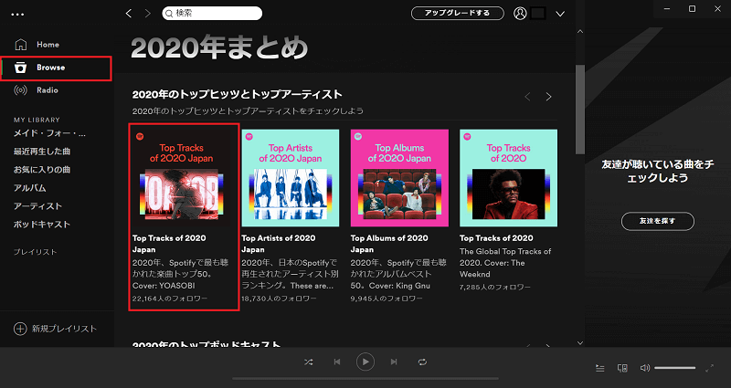The image size is (731, 388).
Task: Click the Browse box icon
Action: pos(20,68)
